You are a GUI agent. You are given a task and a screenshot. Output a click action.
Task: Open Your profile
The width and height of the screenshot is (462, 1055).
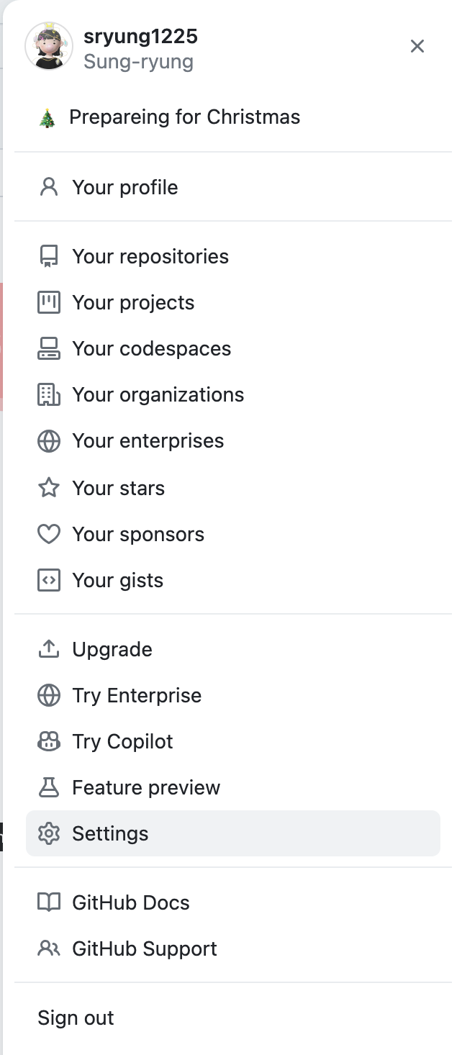pos(125,188)
